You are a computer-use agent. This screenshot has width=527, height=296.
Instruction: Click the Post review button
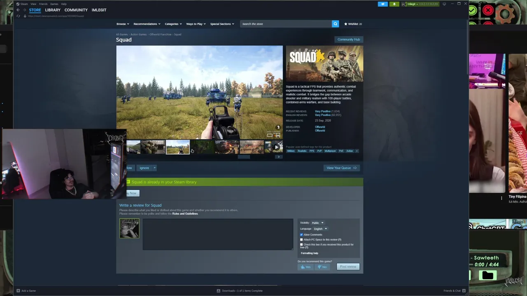tap(348, 267)
